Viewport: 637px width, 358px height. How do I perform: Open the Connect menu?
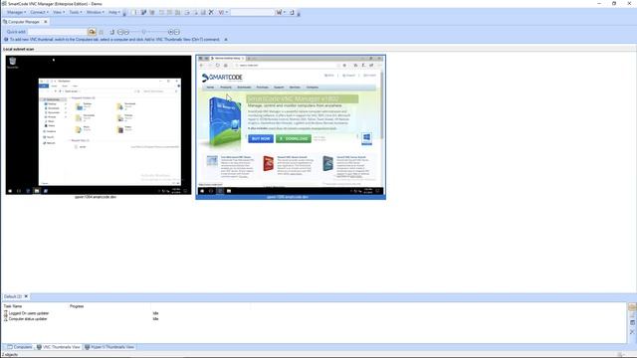pyautogui.click(x=39, y=12)
